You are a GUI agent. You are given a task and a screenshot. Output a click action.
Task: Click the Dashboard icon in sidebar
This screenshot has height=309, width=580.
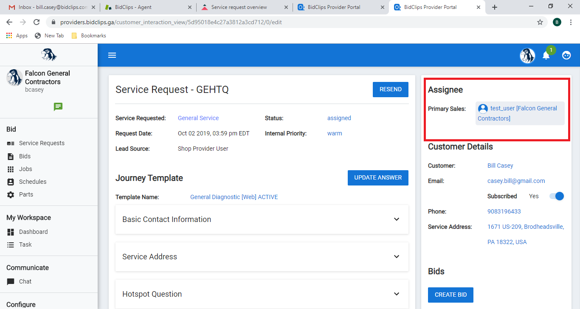tap(11, 232)
